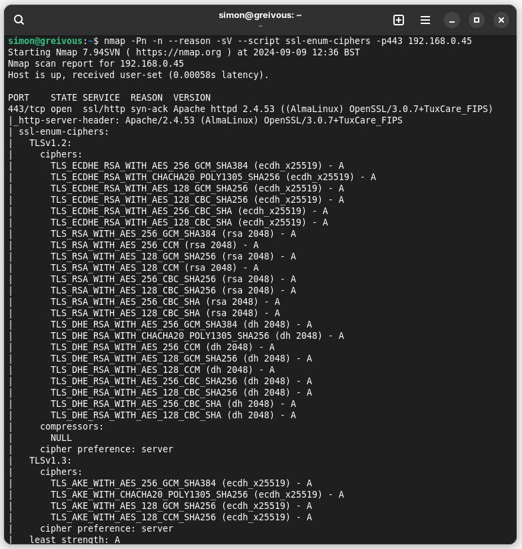Click the minimize window icon
Image resolution: width=522 pixels, height=549 pixels.
point(452,20)
